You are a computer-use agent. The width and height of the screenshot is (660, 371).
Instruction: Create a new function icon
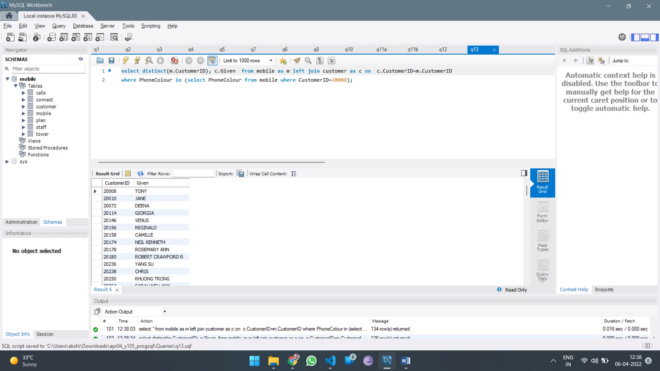(100, 37)
